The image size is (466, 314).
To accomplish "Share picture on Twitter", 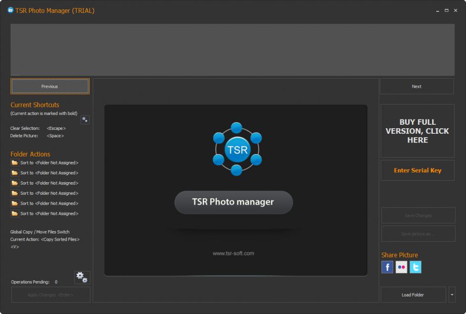I will click(x=415, y=267).
